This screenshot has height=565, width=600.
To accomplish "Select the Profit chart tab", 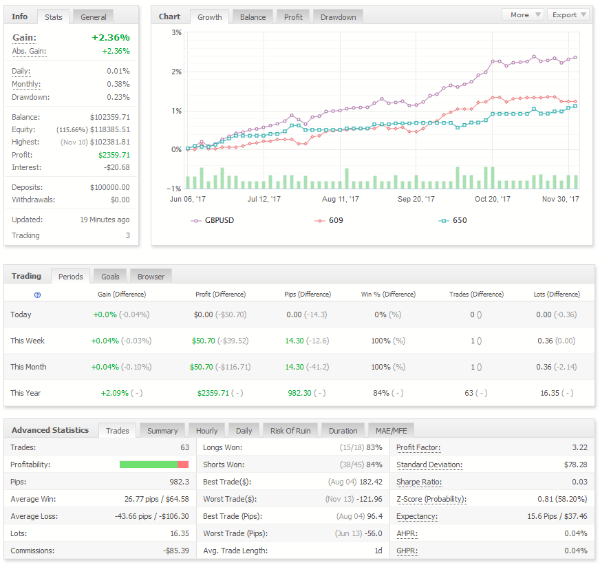I will tap(293, 17).
